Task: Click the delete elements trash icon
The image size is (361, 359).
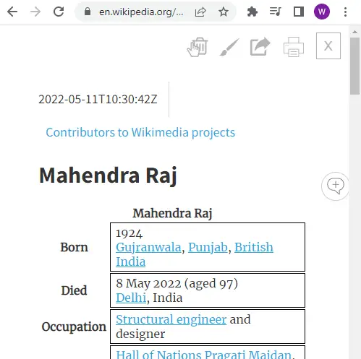Action: point(198,47)
